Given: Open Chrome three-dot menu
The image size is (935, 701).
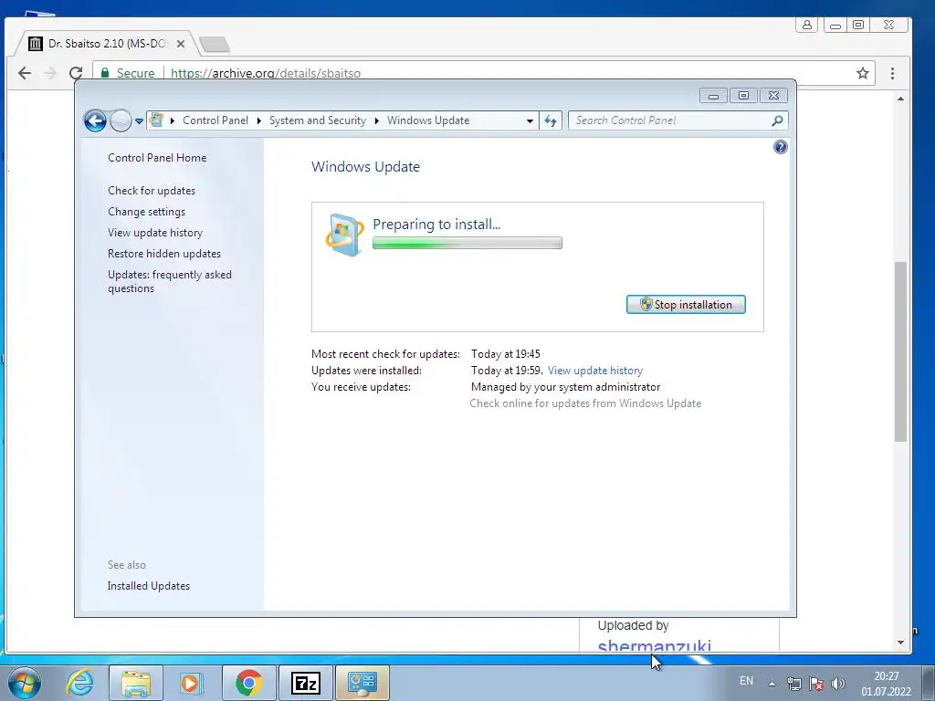Looking at the screenshot, I should pyautogui.click(x=892, y=73).
